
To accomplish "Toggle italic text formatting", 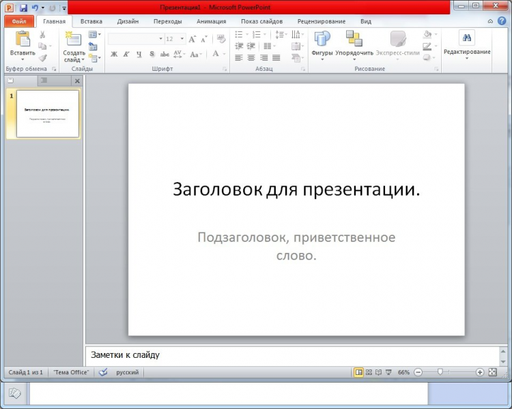I will click(126, 54).
